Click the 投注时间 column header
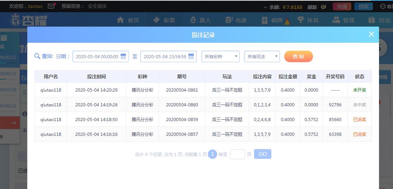Viewport: 393px width, 189px height. [x=97, y=77]
